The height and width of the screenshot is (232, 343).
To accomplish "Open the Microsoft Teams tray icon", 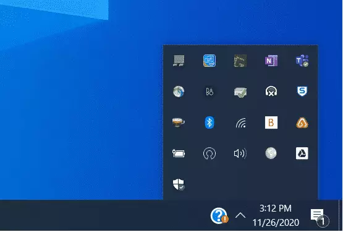I will pyautogui.click(x=302, y=61).
